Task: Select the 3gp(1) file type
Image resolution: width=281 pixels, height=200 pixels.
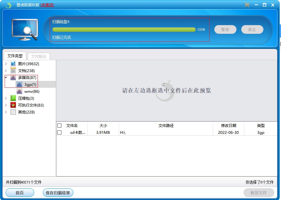Action: [30, 84]
